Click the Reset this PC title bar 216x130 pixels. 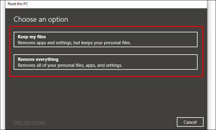click(x=106, y=4)
